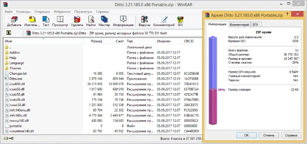Click the Themes folder icon
The image size is (307, 144).
coord(7,68)
